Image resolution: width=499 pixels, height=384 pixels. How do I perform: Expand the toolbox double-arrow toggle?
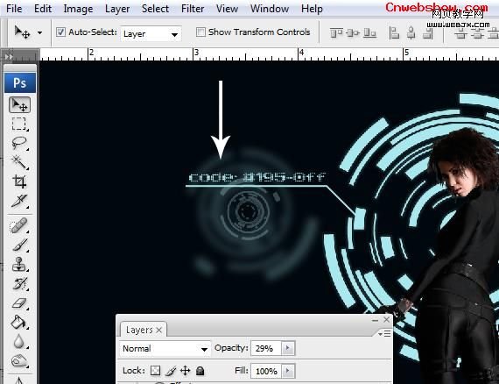coord(9,57)
